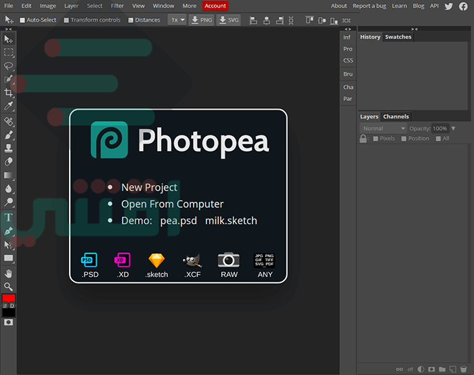474x375 pixels.
Task: Toggle the lock Pixels checkbox
Action: (x=375, y=139)
